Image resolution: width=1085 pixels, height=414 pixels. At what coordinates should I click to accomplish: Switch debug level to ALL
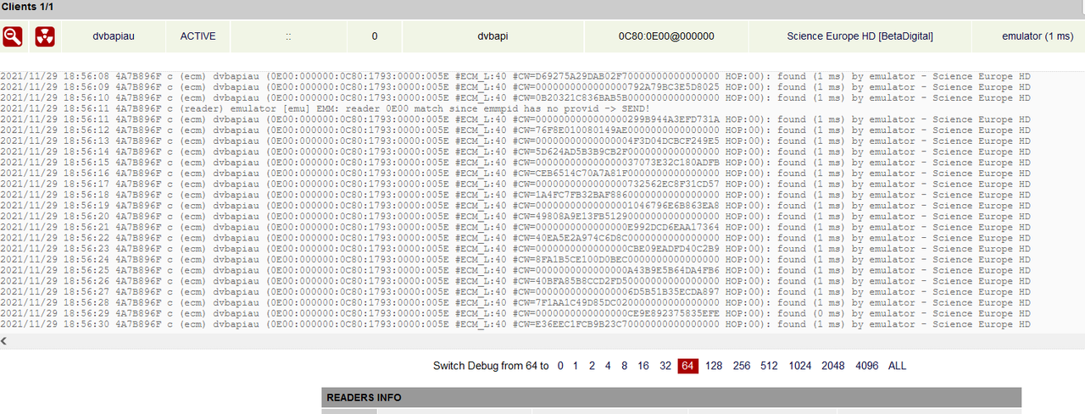(x=898, y=366)
